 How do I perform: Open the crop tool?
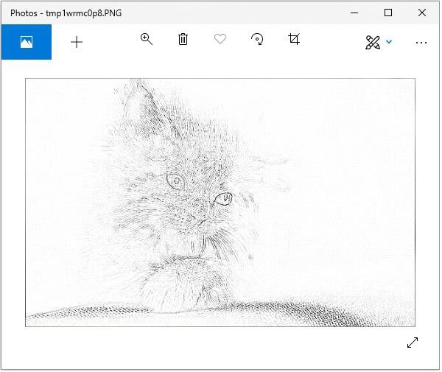[294, 39]
